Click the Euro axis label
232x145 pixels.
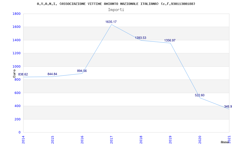14,73
